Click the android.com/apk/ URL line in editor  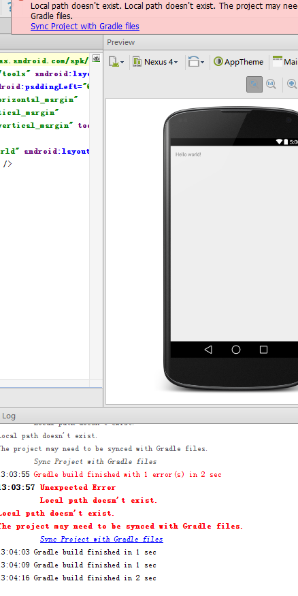click(44, 61)
